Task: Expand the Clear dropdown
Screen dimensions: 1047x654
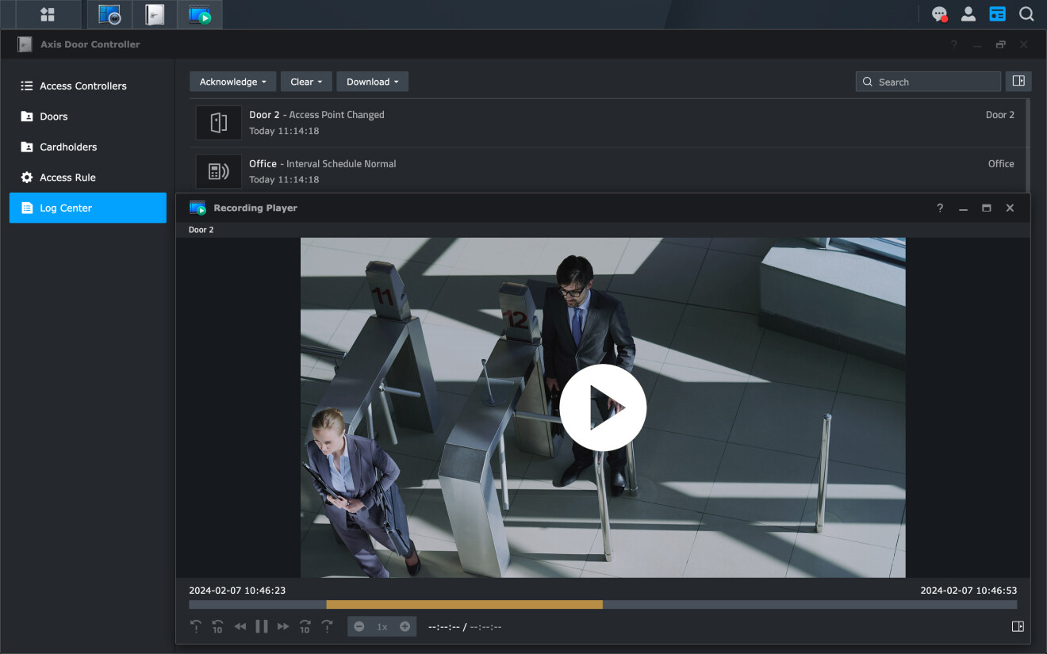Action: (306, 82)
